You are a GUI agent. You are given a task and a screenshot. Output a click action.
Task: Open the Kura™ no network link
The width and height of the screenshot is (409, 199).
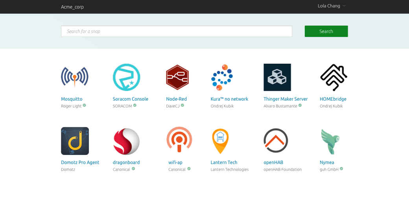[x=230, y=99]
